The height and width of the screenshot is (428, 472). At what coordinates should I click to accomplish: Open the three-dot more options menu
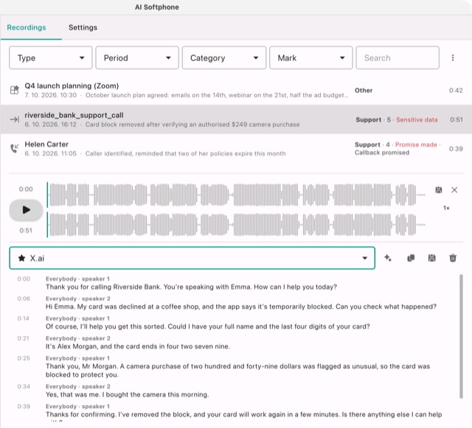[453, 57]
